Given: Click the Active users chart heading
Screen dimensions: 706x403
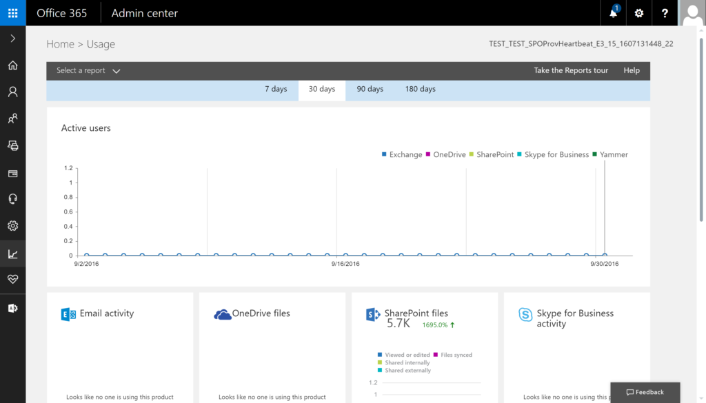Looking at the screenshot, I should (x=86, y=127).
